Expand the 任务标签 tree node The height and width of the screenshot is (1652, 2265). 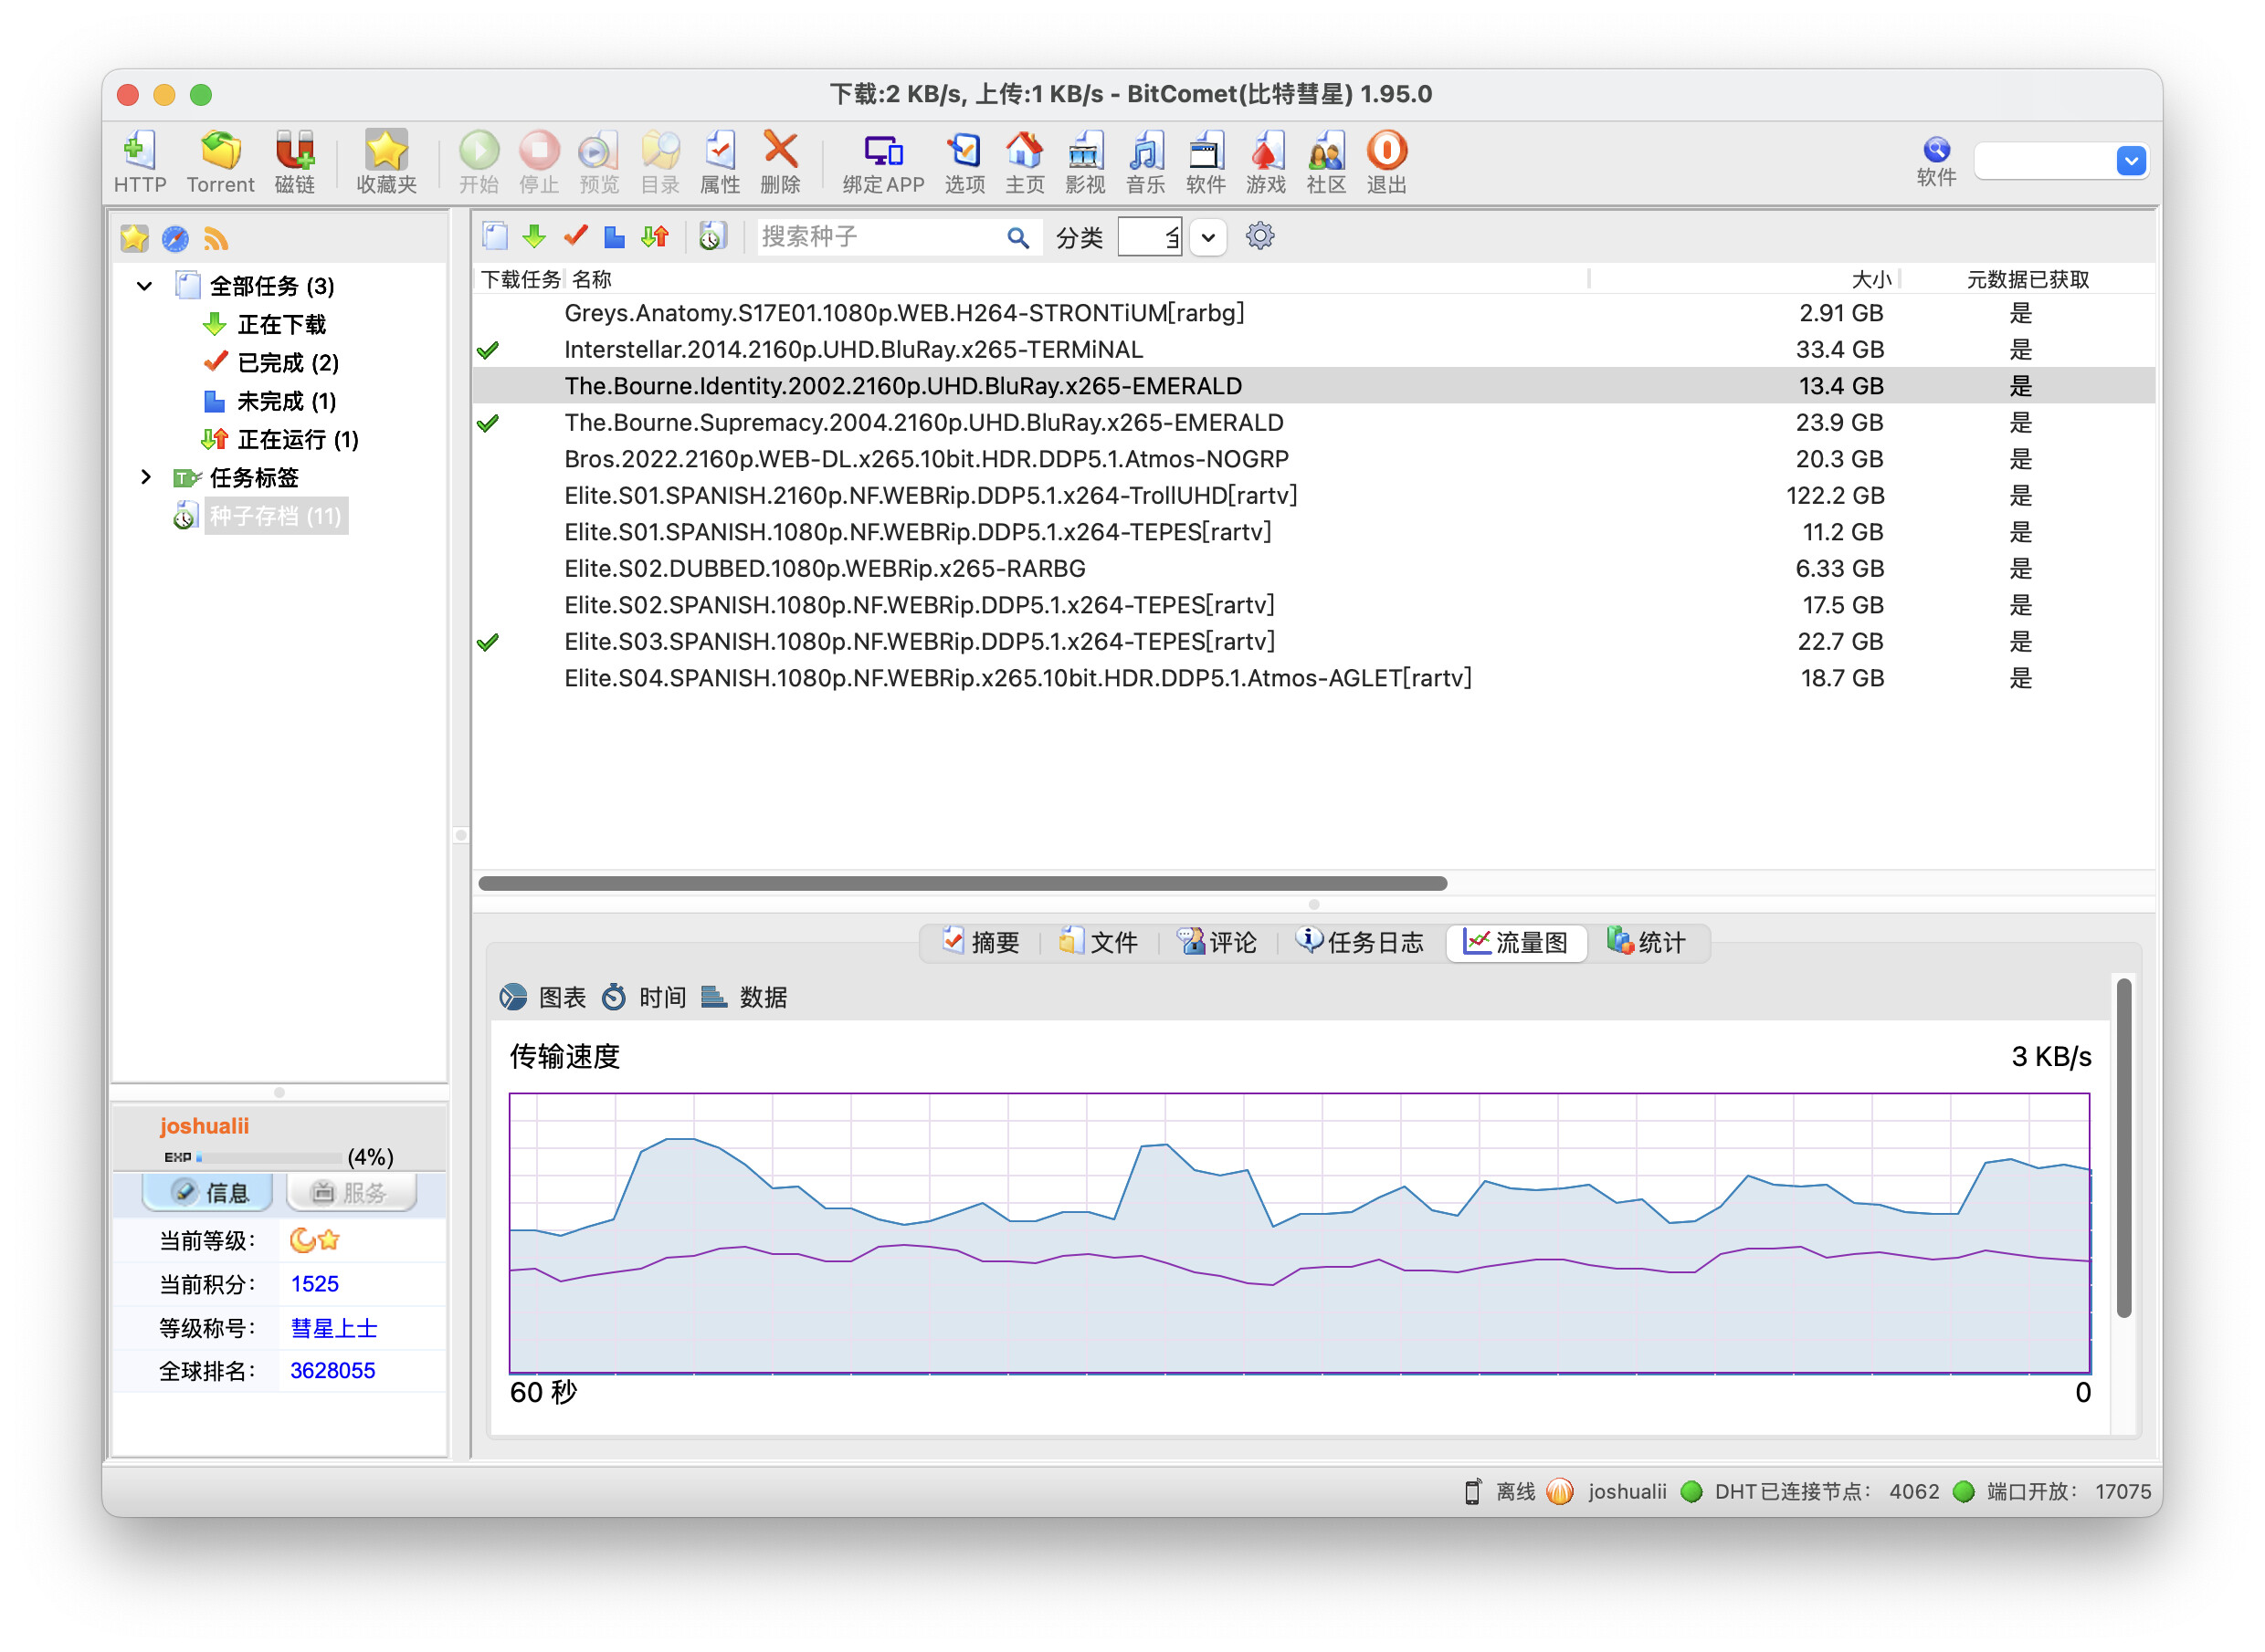[145, 477]
